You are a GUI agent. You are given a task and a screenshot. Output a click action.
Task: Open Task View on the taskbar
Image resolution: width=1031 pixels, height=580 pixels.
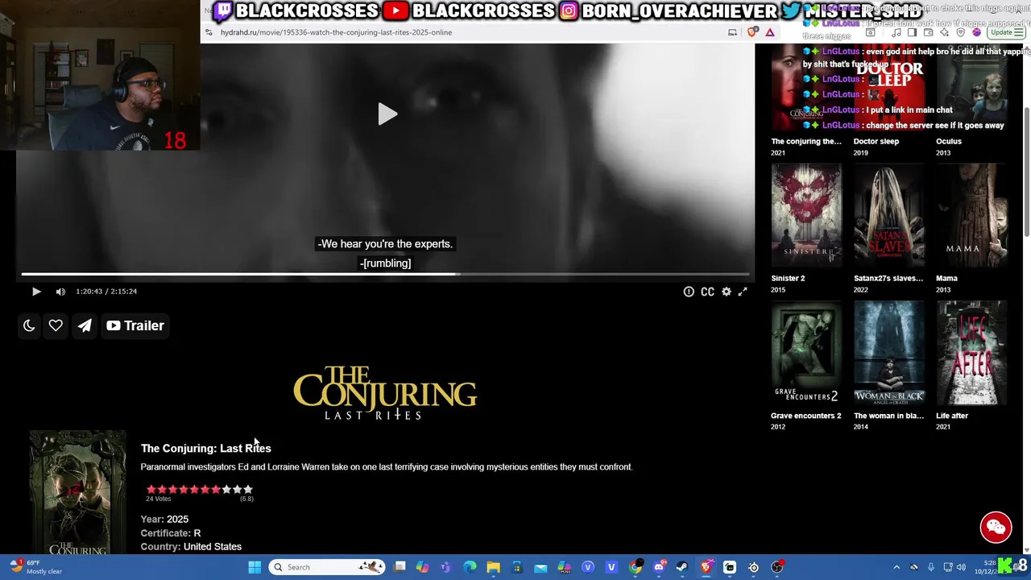click(400, 567)
